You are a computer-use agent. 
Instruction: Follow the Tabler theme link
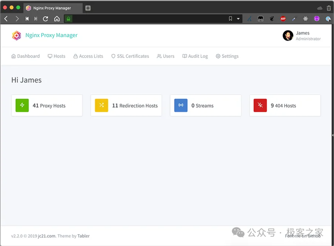pos(83,236)
